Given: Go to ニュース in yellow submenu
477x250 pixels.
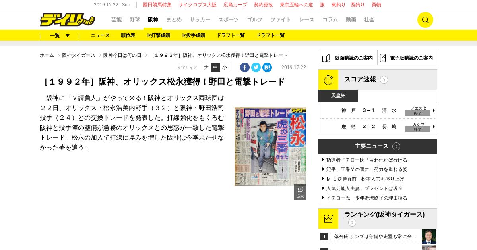Looking at the screenshot, I should pyautogui.click(x=100, y=35).
